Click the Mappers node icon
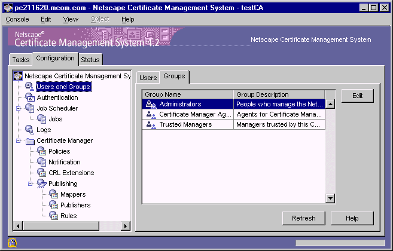The image size is (393, 251). click(54, 194)
